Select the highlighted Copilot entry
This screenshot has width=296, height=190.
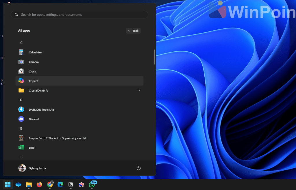[34, 81]
